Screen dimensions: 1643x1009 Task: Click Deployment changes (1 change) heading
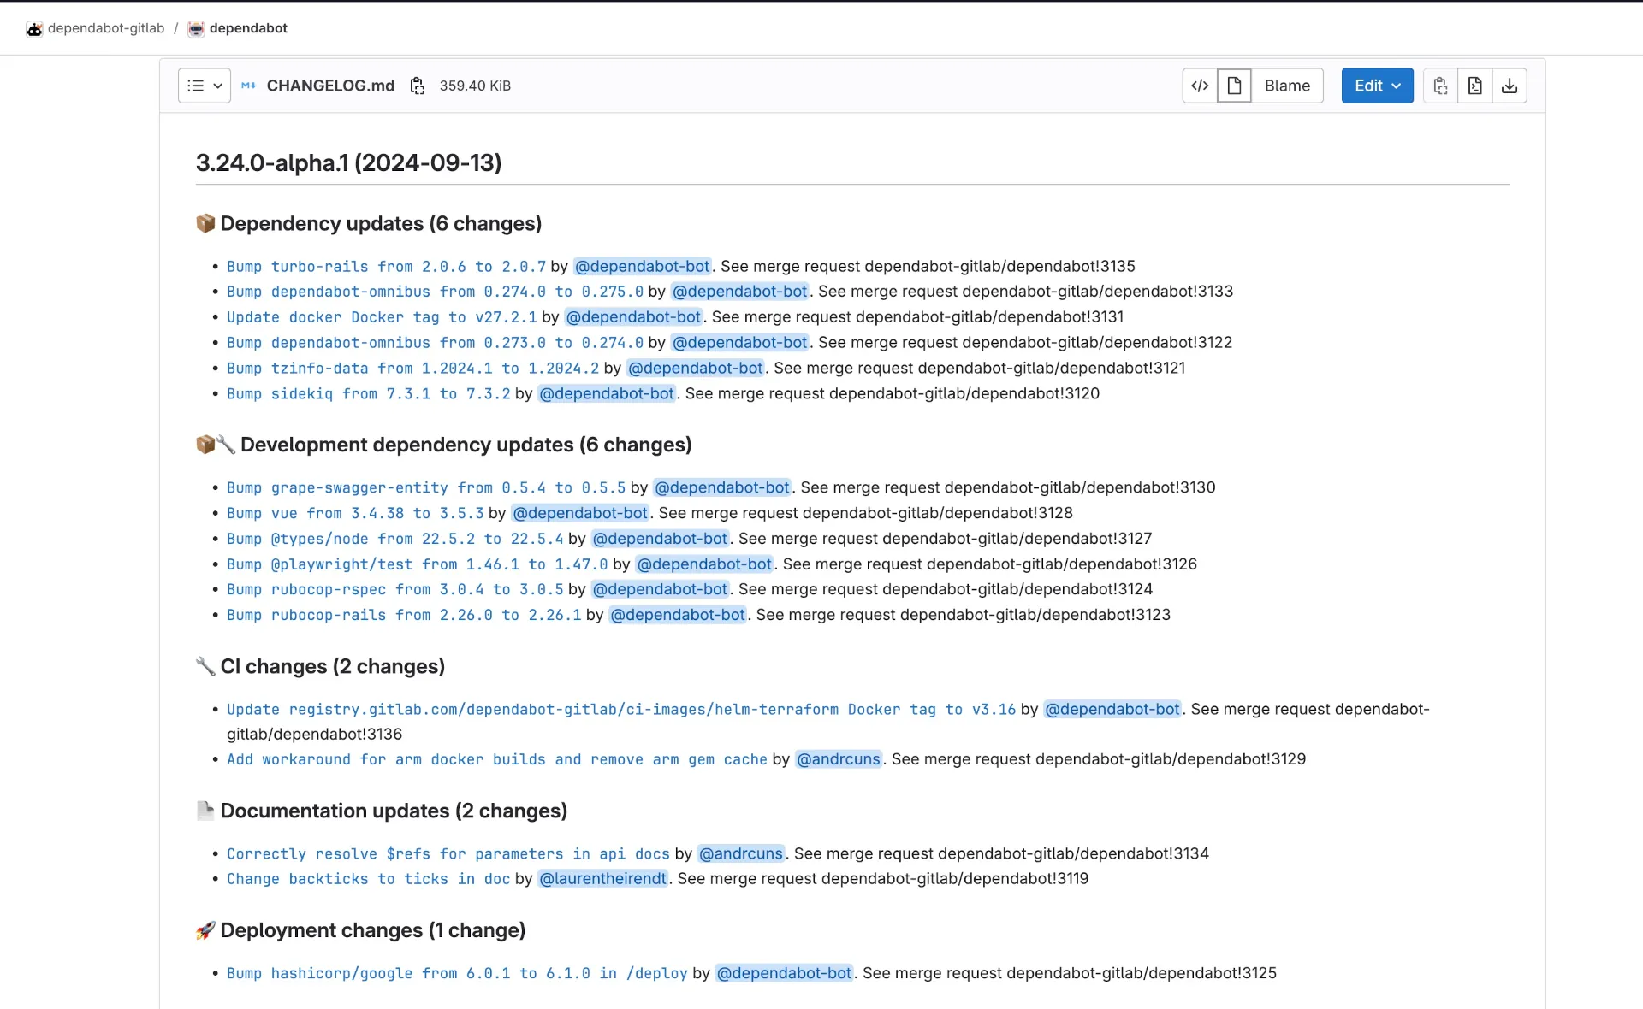click(372, 931)
